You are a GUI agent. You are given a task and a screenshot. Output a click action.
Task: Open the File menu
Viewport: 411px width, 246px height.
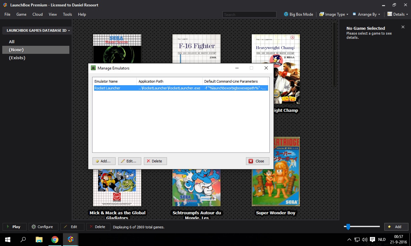(7, 14)
